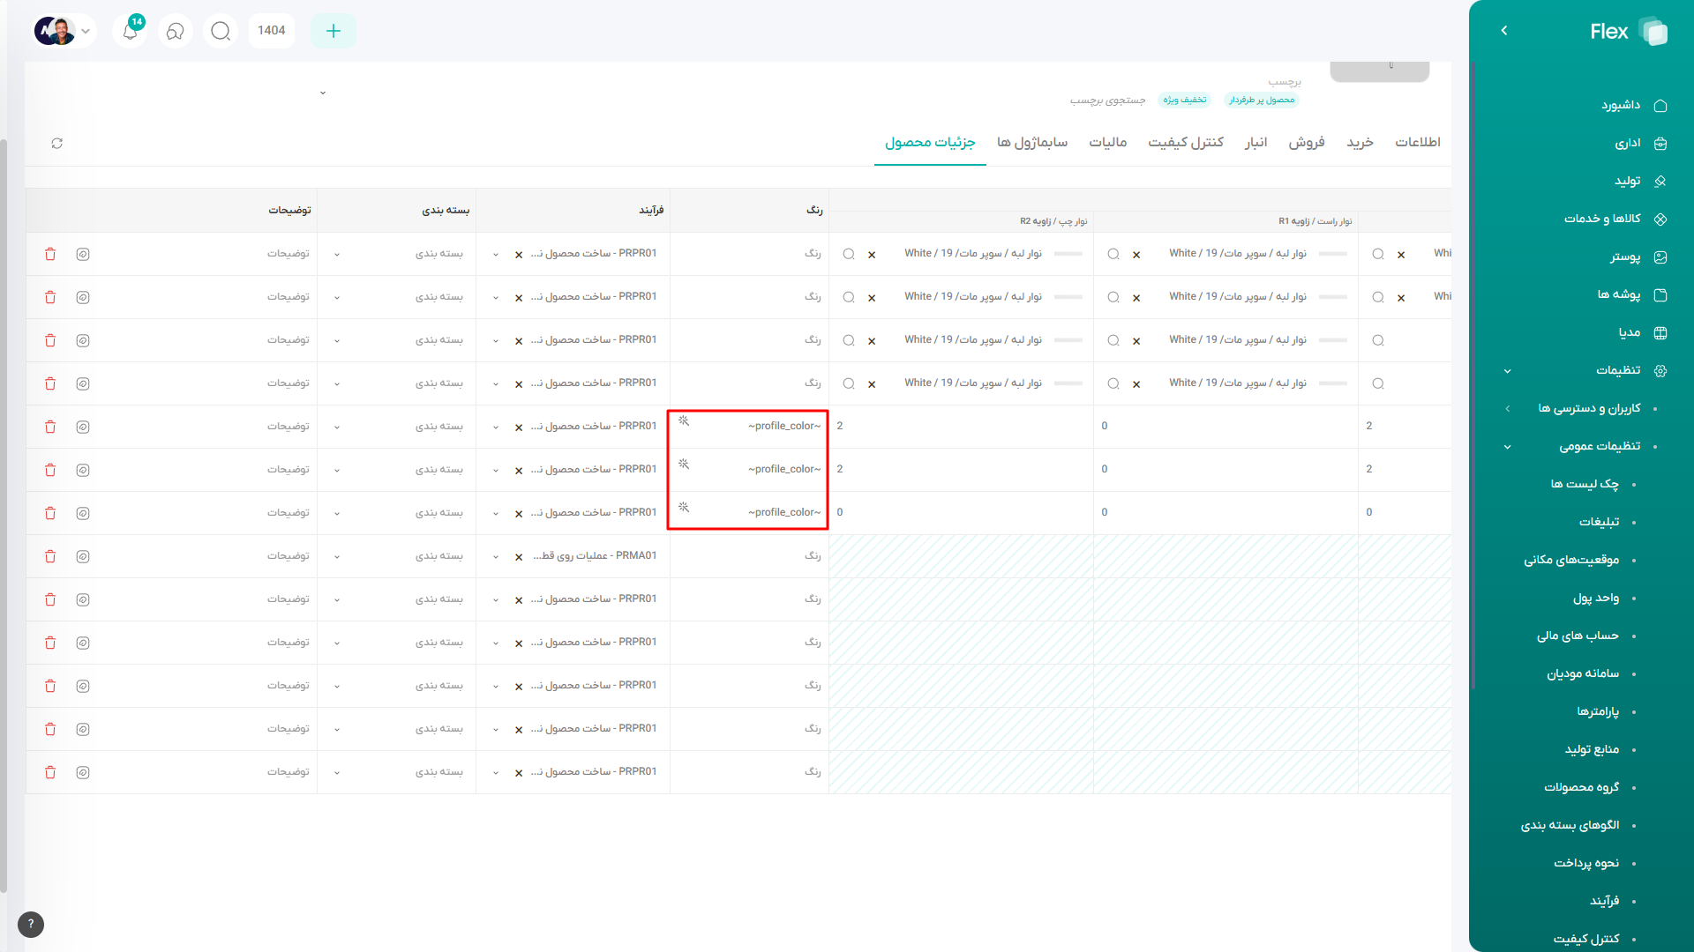Click the refresh icon above the table

click(x=57, y=143)
